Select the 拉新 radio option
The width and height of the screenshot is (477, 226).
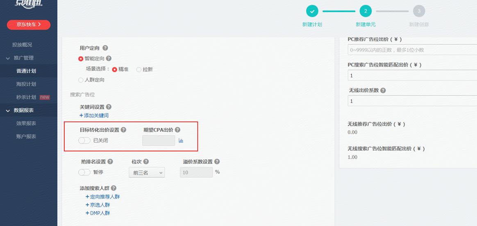139,70
